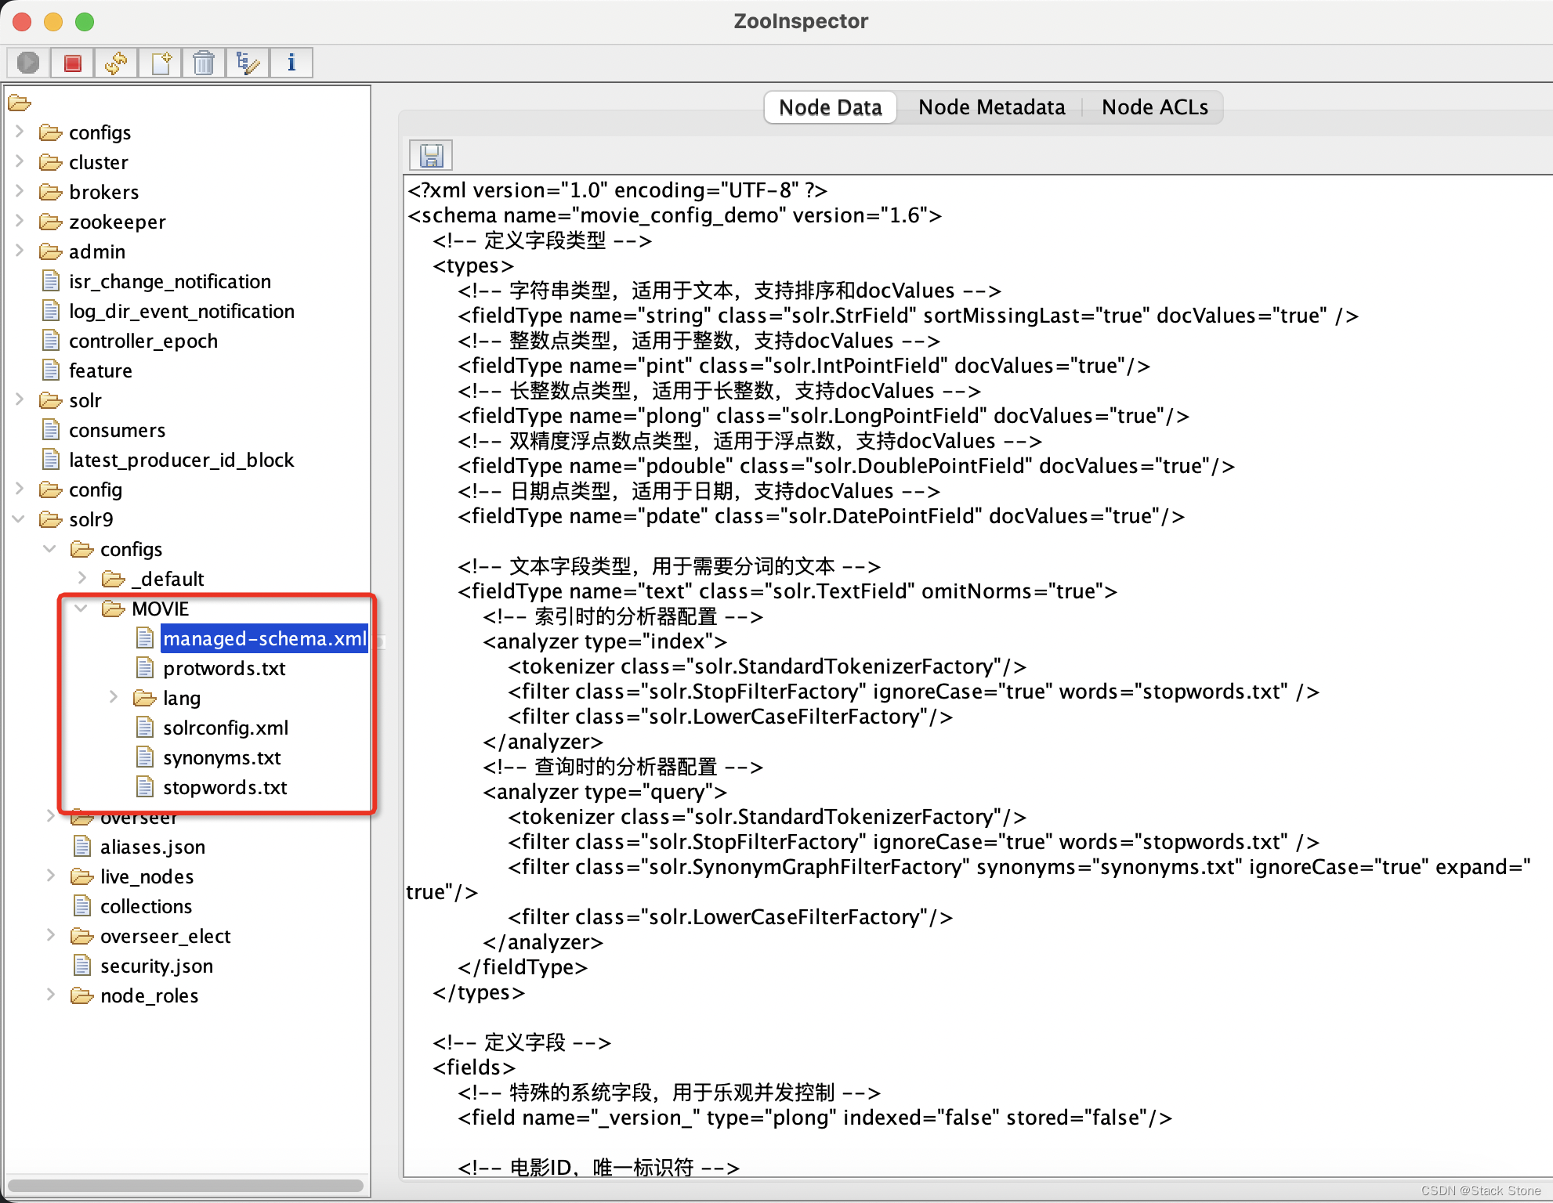Image resolution: width=1553 pixels, height=1203 pixels.
Task: Collapse the configs folder under solr9
Action: point(50,548)
